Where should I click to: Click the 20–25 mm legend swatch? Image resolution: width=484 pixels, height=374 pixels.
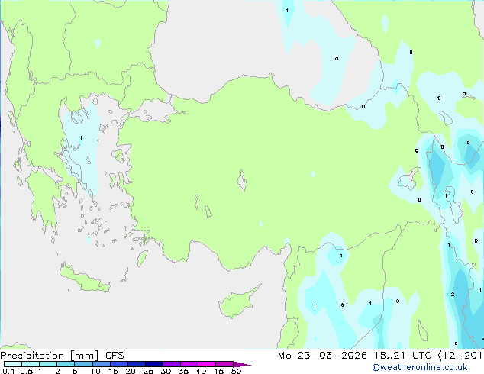[x=137, y=364]
